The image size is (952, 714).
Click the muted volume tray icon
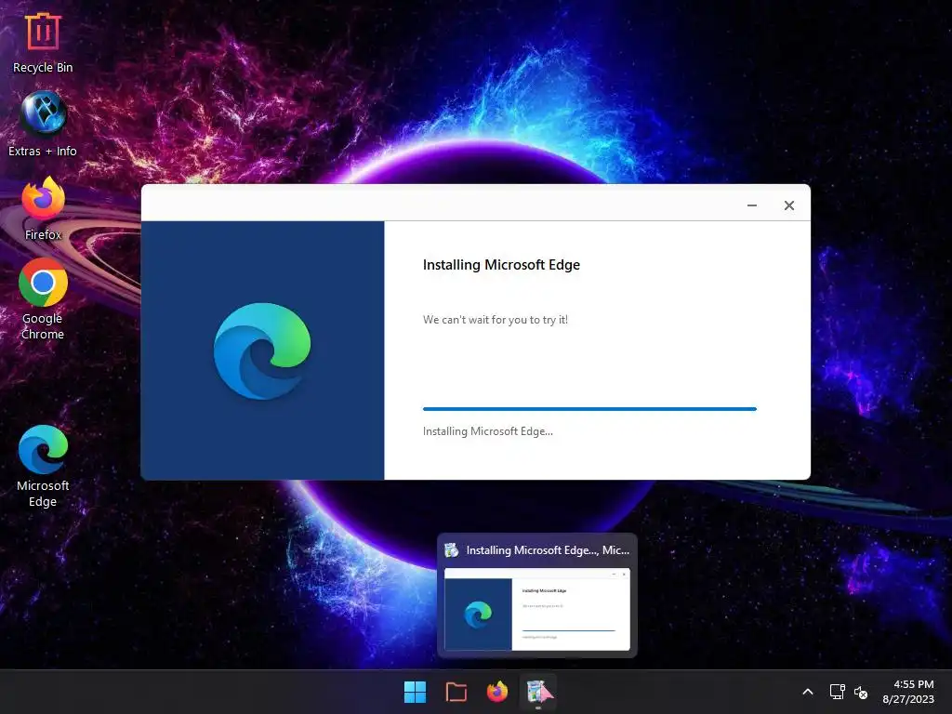click(x=861, y=692)
